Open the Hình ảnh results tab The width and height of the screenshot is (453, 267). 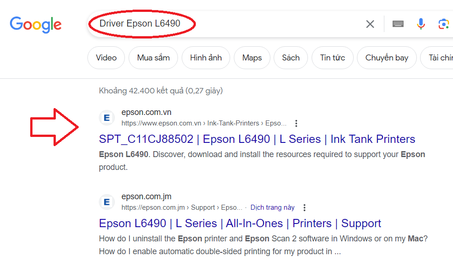[206, 58]
